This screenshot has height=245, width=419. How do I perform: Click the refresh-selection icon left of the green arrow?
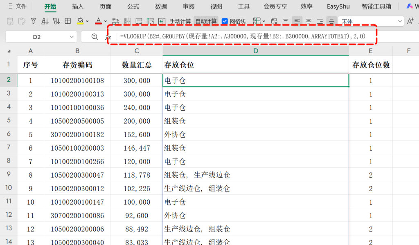tap(150, 21)
